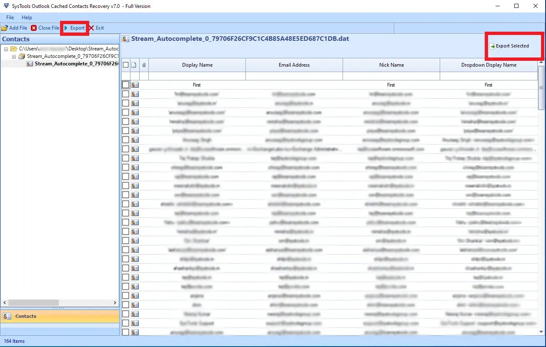The width and height of the screenshot is (546, 347).
Task: Open the File menu
Action: [10, 17]
